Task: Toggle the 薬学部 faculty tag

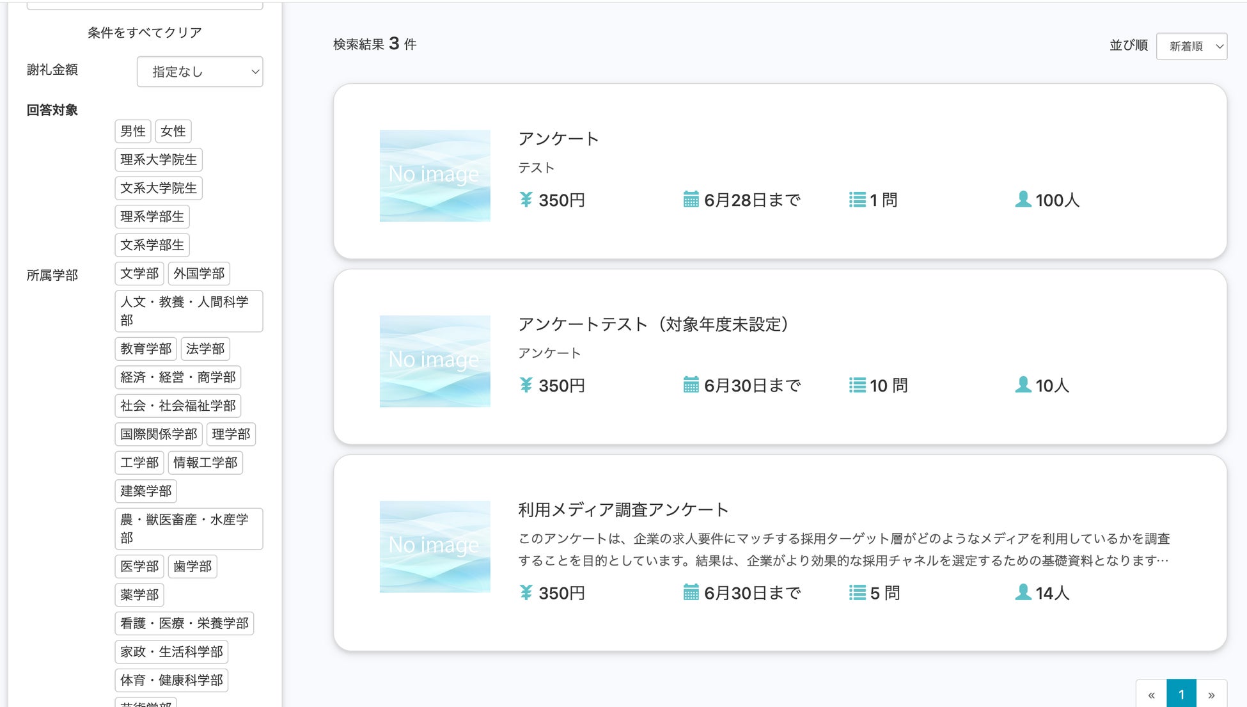Action: click(x=139, y=595)
